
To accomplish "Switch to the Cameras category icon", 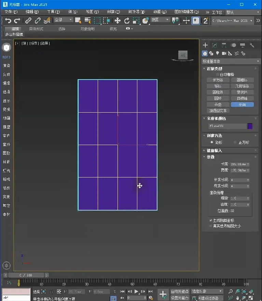I will (x=224, y=53).
